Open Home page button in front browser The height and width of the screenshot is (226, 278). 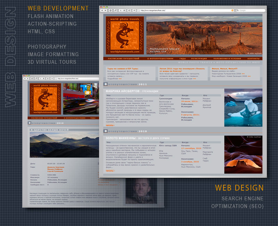[x=111, y=10]
